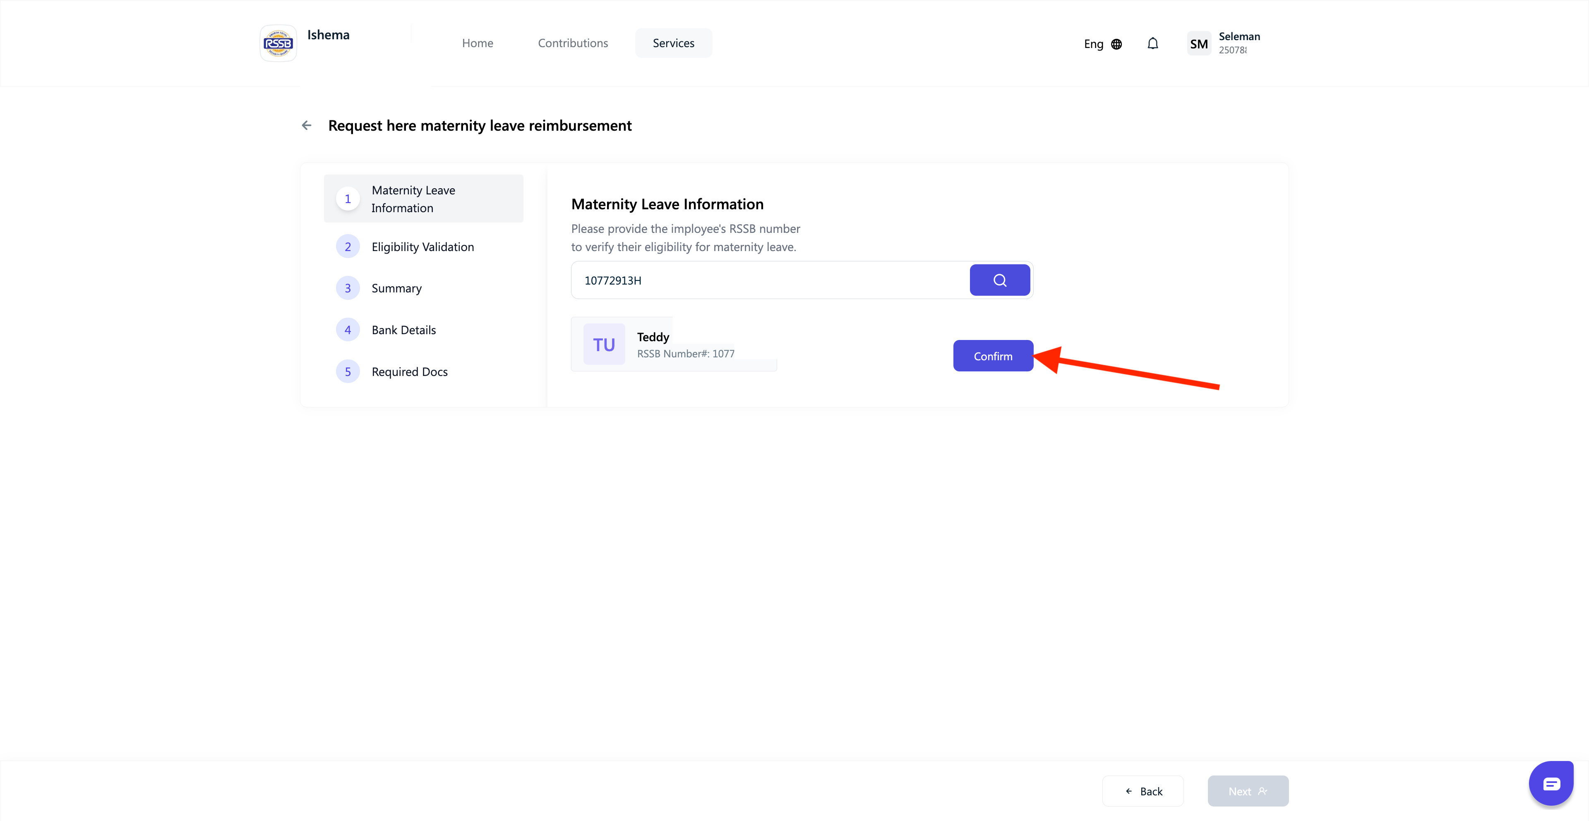Confirm the employee Teddy
The width and height of the screenshot is (1589, 821).
(993, 356)
